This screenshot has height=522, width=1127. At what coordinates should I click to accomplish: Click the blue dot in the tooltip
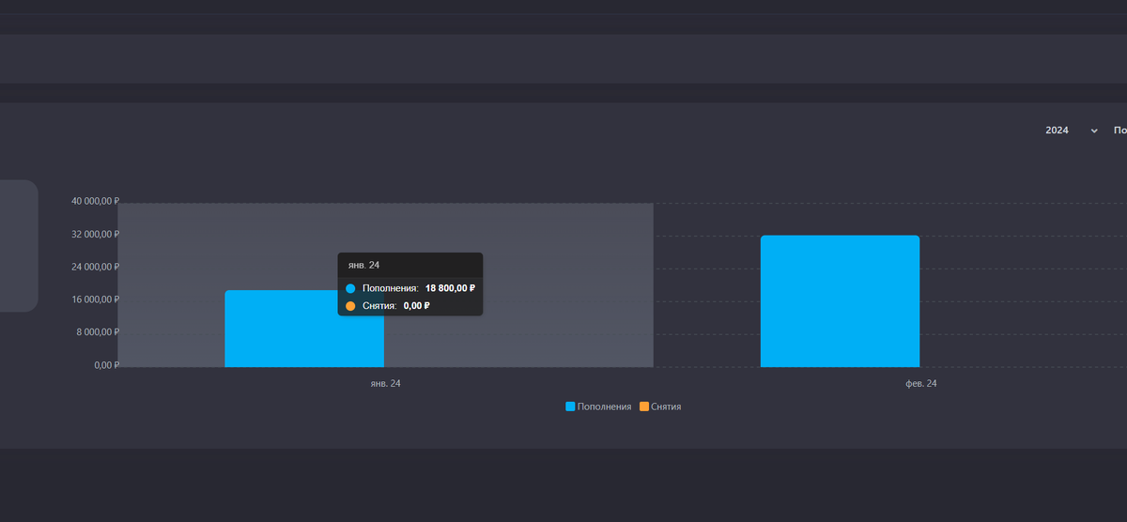[x=350, y=288]
